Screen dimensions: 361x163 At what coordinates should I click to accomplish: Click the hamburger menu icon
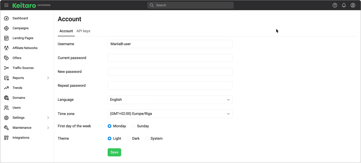pyautogui.click(x=6, y=5)
